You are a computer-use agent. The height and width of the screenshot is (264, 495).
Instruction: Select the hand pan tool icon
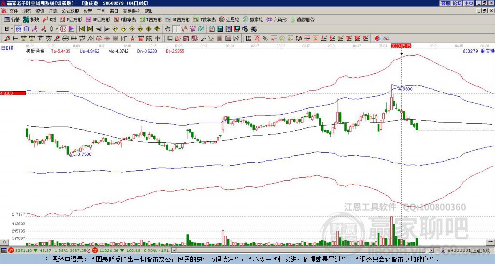tap(168, 29)
